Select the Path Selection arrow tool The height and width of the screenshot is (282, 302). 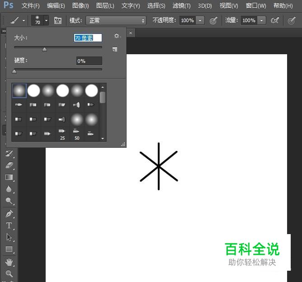point(9,237)
